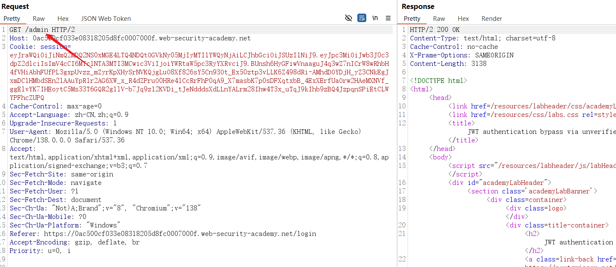Select Response Pretty tab

(x=412, y=18)
